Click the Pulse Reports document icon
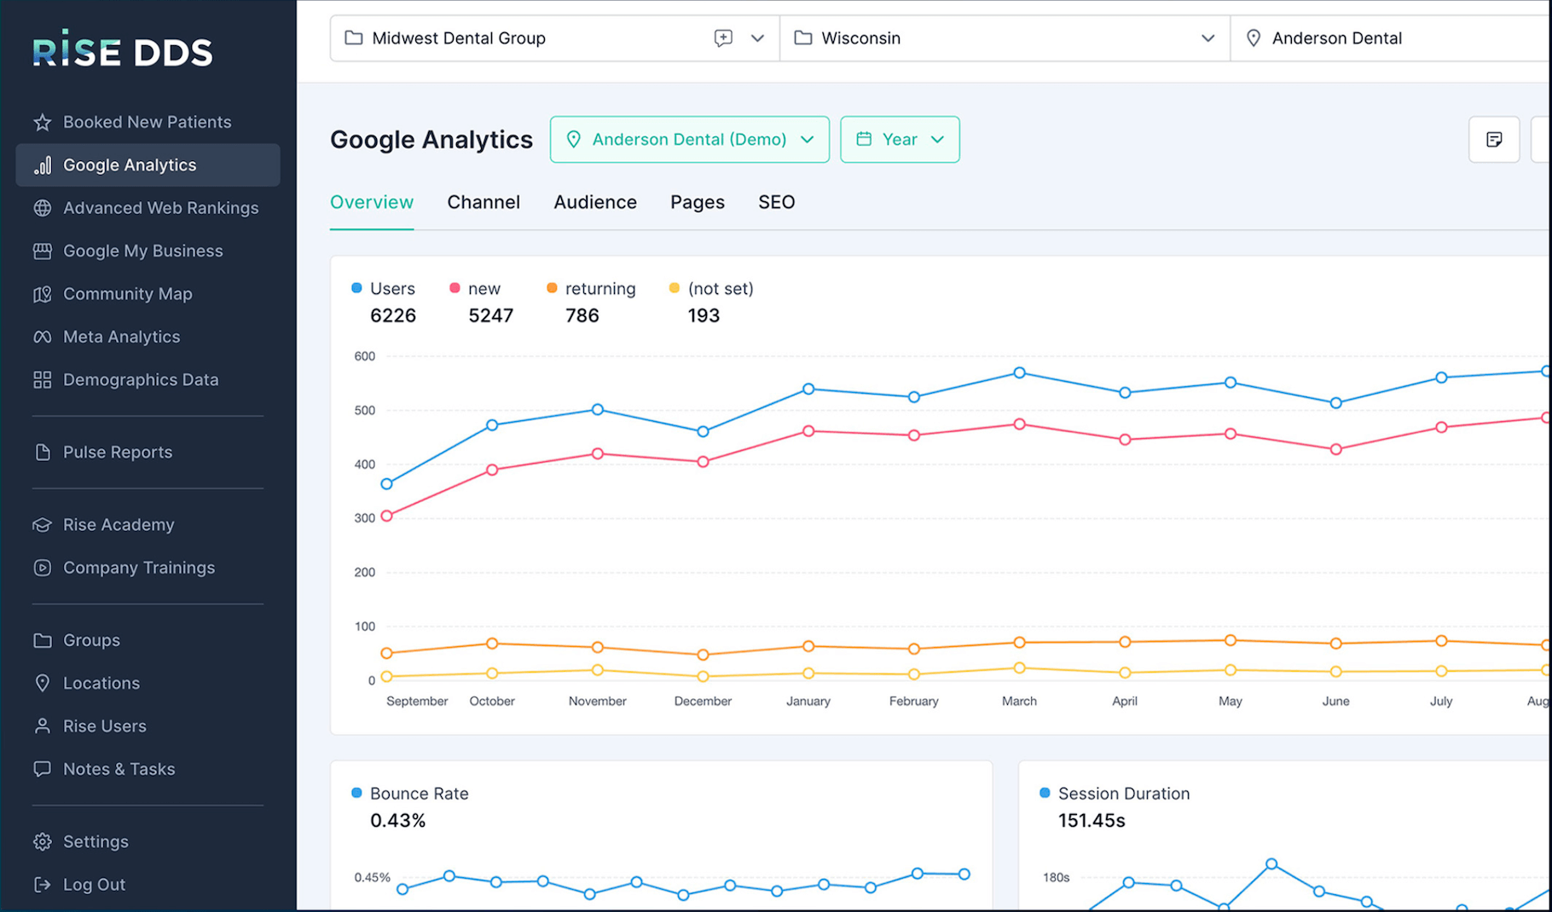 pyautogui.click(x=42, y=453)
